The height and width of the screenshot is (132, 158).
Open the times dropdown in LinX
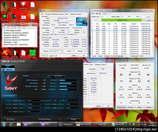[150, 17]
